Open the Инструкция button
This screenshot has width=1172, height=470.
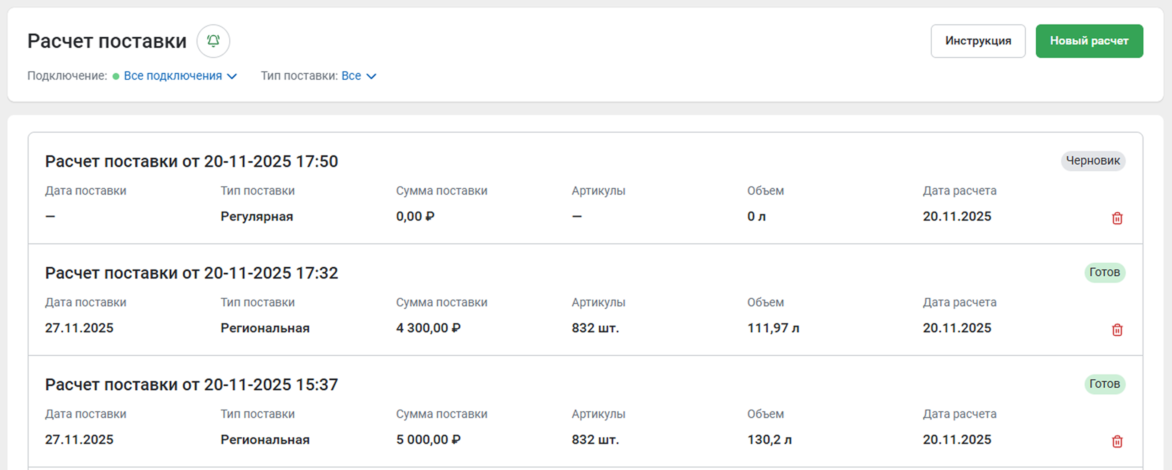978,41
